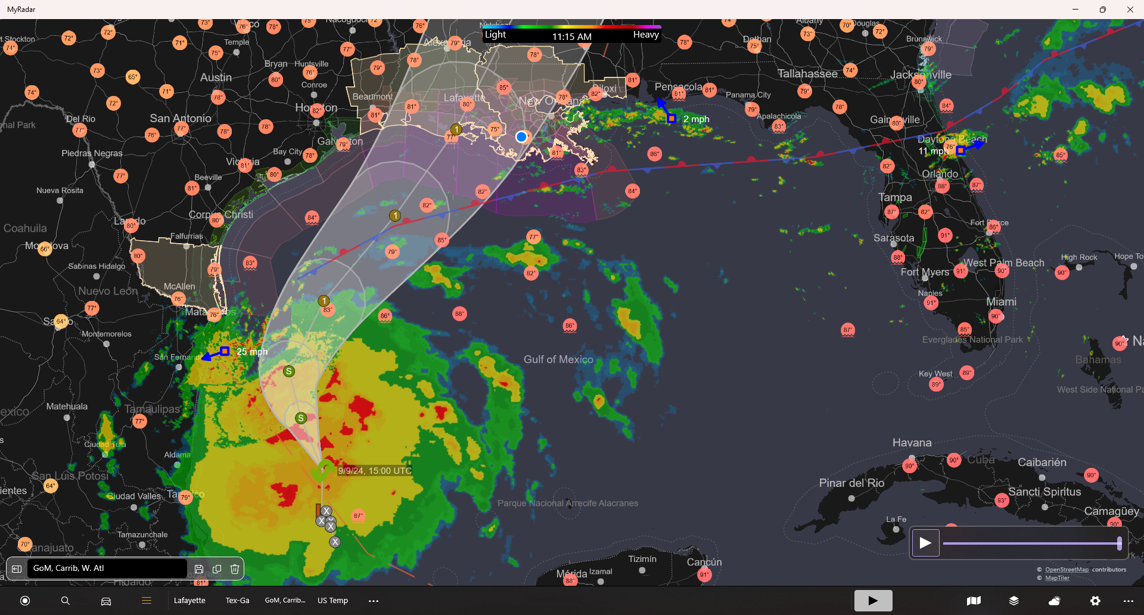This screenshot has height=615, width=1144.
Task: Restore down the MyRadar window
Action: tap(1103, 10)
